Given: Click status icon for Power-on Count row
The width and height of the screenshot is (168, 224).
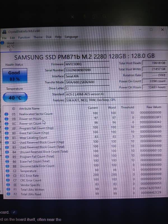Looking at the screenshot, I should tap(6, 123).
